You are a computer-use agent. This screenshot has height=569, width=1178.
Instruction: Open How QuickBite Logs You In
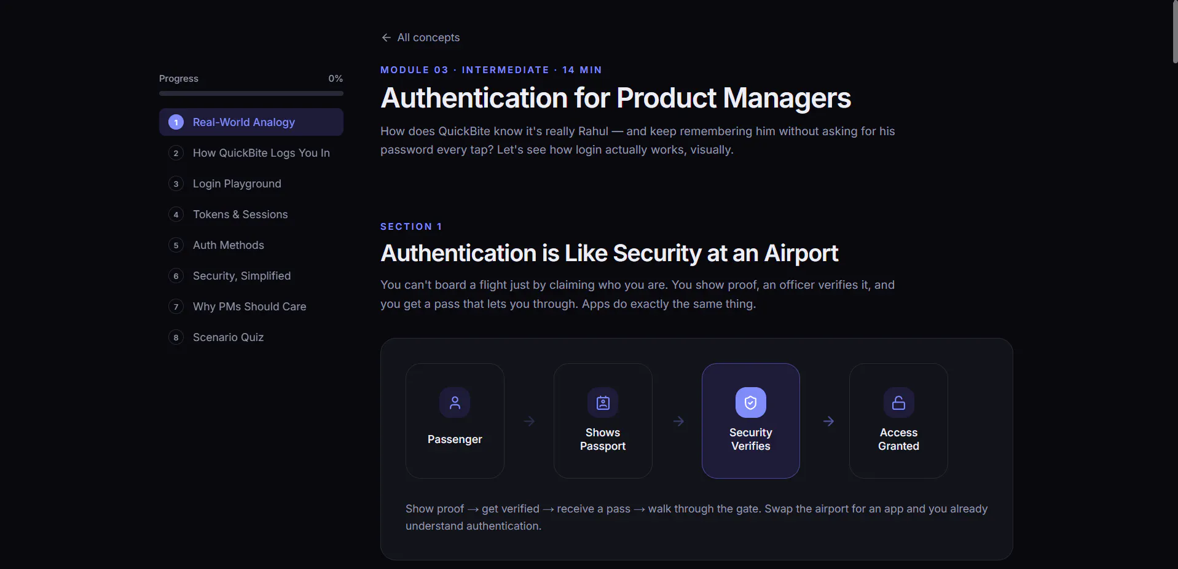click(251, 153)
